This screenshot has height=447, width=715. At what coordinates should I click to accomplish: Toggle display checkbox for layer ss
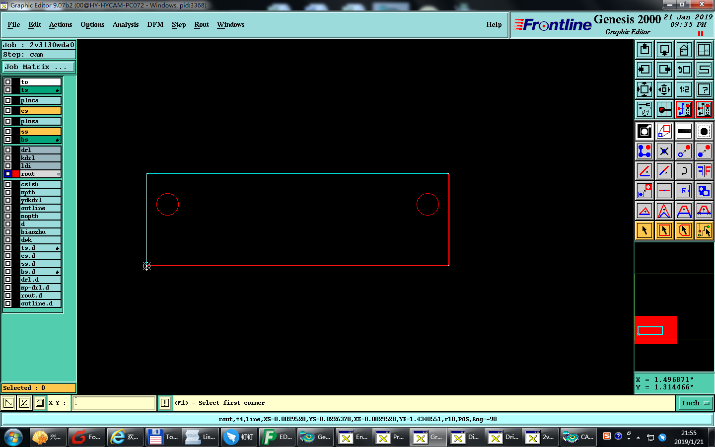pyautogui.click(x=8, y=132)
